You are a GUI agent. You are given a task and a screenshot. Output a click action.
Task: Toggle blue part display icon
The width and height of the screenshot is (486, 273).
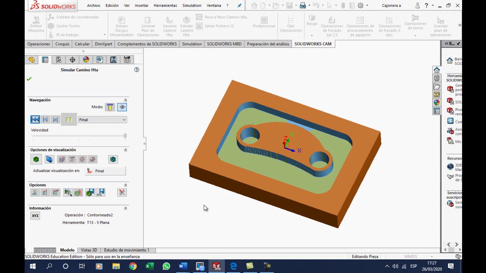click(x=49, y=159)
